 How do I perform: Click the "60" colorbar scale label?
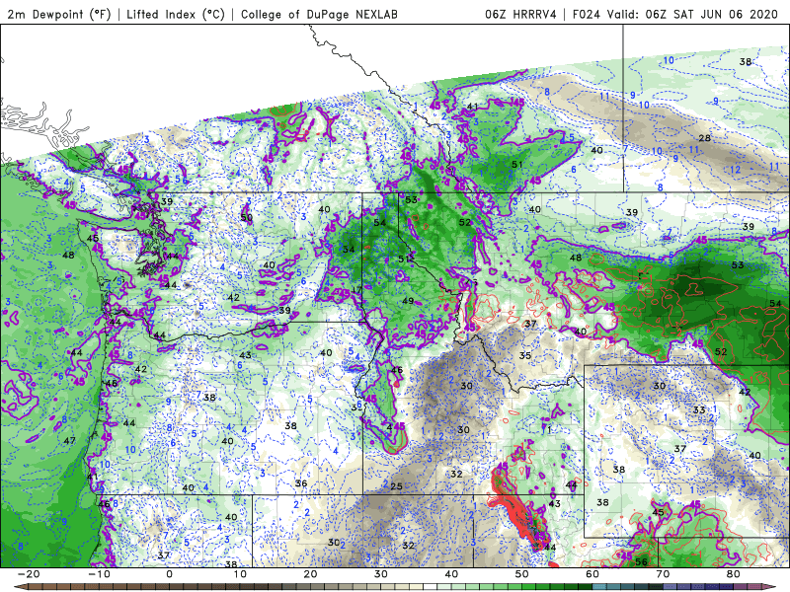(x=592, y=574)
